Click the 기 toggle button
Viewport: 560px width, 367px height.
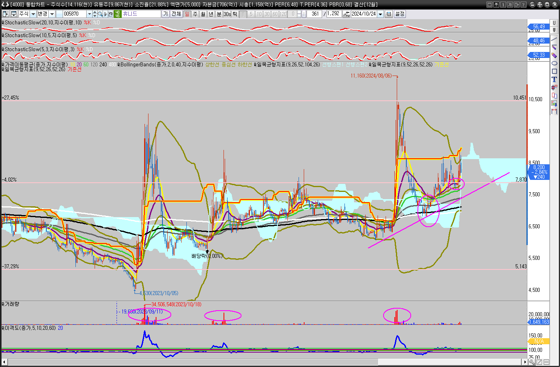point(166,14)
